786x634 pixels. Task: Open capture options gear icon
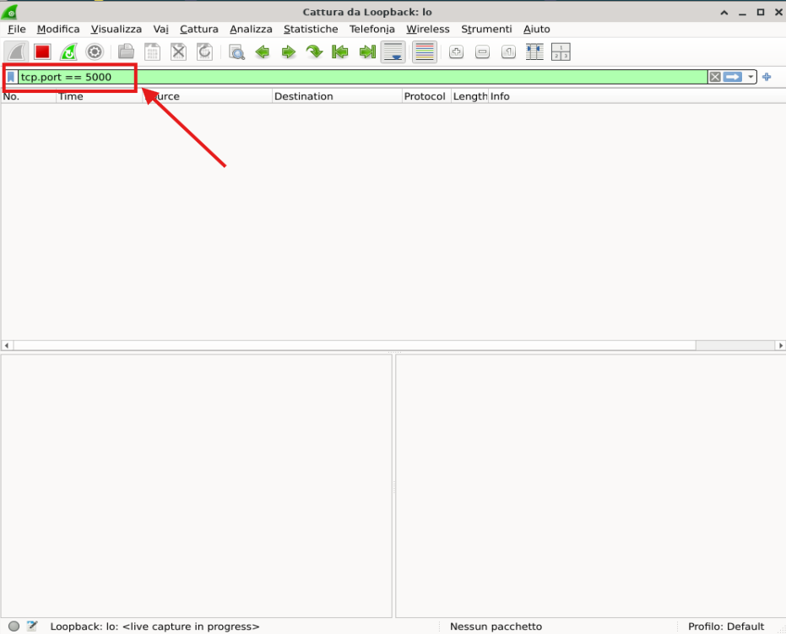coord(95,51)
